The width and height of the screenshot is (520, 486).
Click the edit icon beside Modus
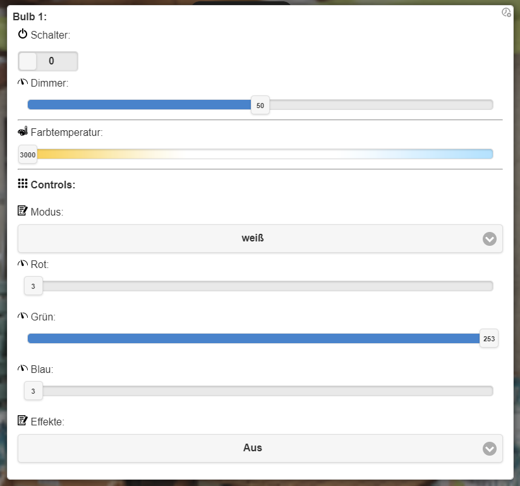tap(23, 211)
